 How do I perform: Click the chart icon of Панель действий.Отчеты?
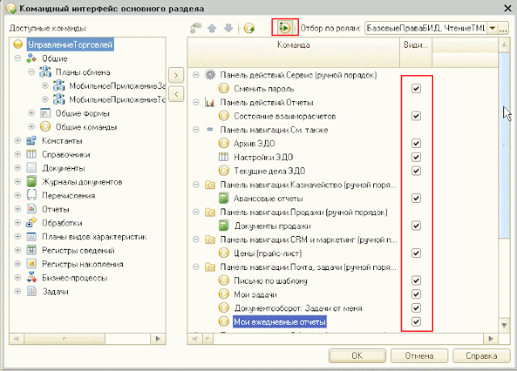coord(210,102)
